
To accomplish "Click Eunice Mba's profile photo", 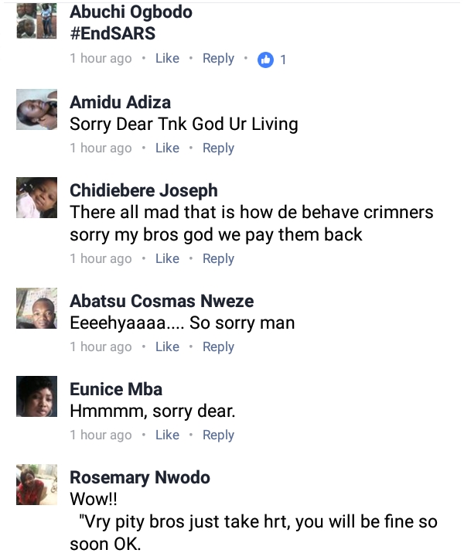I will click(x=37, y=397).
